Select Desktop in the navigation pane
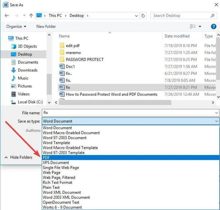 23,54
